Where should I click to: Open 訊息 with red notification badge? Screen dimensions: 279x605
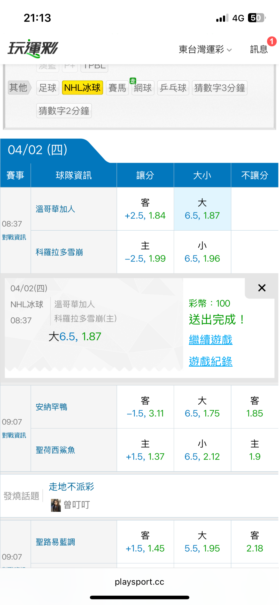click(259, 49)
